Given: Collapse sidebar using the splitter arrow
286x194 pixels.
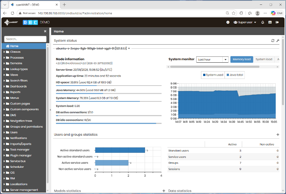Looking at the screenshot, I should coord(50,110).
